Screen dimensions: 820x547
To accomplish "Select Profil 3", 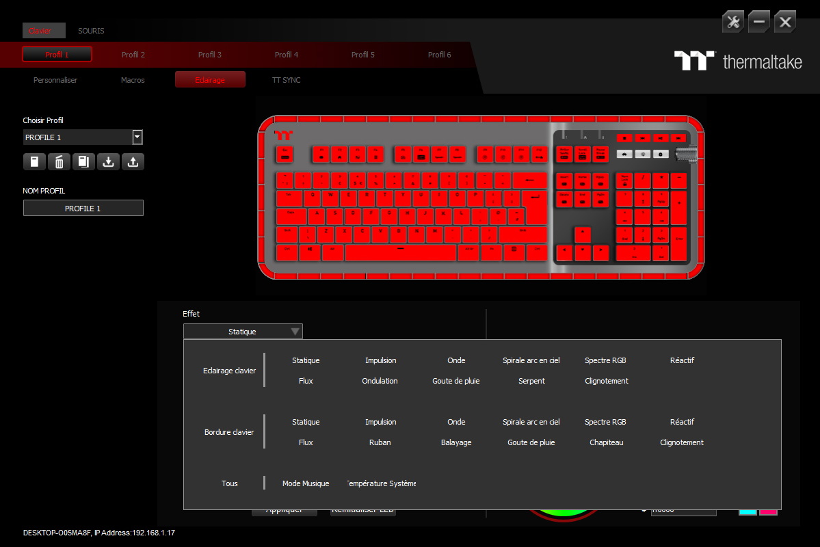I will coord(209,55).
